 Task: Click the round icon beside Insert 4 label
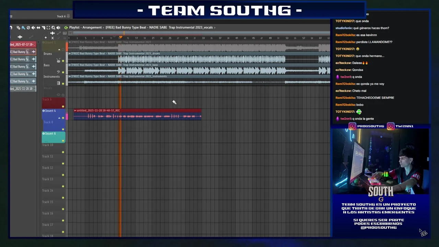pyautogui.click(x=44, y=111)
